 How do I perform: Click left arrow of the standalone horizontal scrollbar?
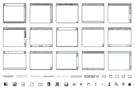[85, 76]
